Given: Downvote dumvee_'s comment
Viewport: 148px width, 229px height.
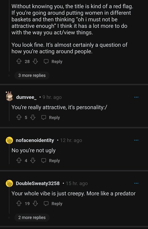Looking at the screenshot, I should (33, 117).
